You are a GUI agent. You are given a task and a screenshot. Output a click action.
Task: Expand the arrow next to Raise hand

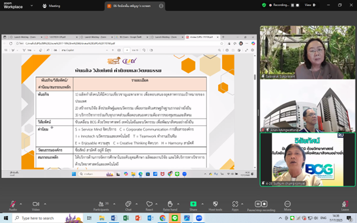(178, 204)
